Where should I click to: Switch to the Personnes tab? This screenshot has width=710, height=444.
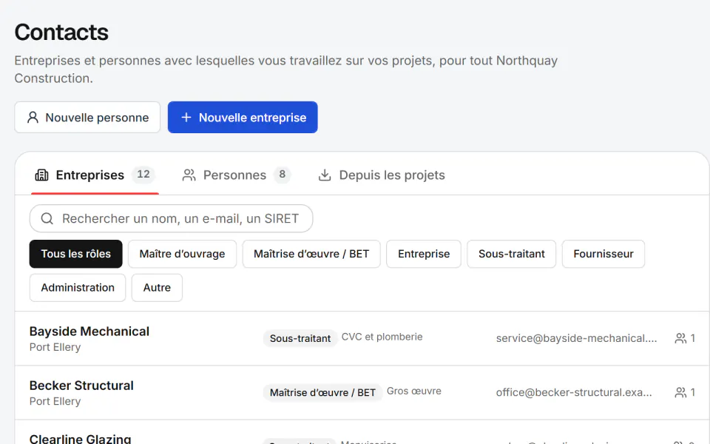pyautogui.click(x=236, y=175)
